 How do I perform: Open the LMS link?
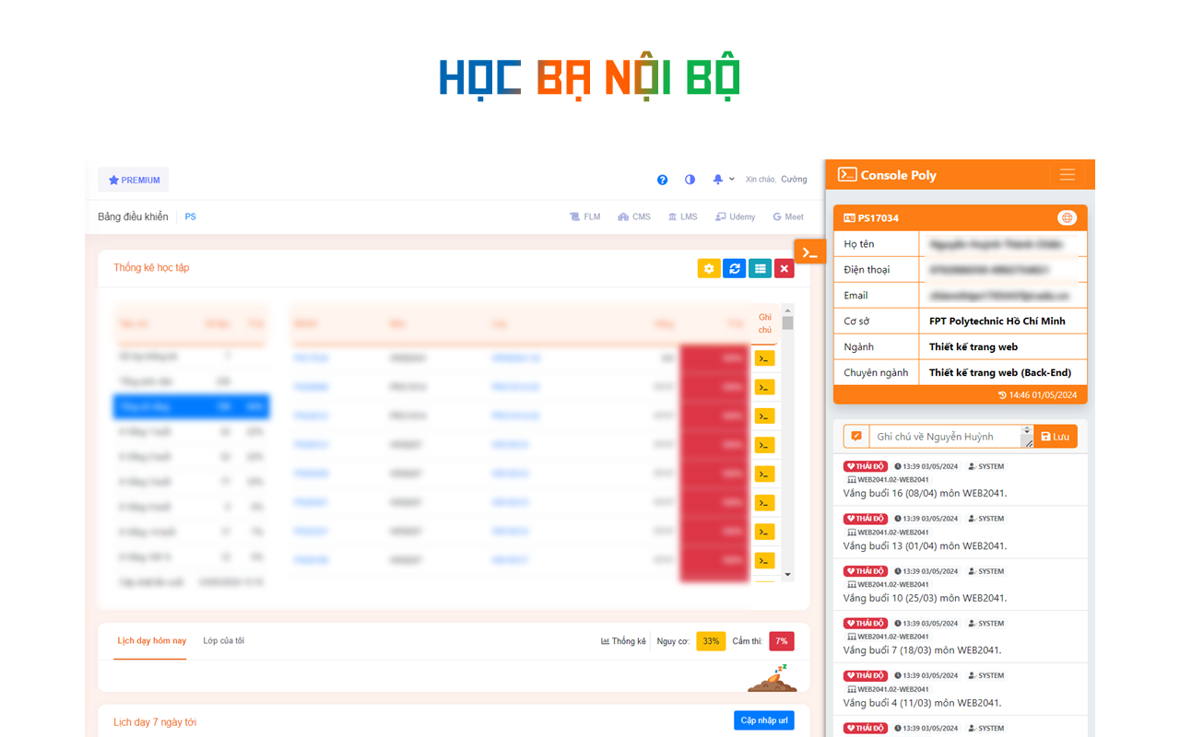click(x=682, y=216)
